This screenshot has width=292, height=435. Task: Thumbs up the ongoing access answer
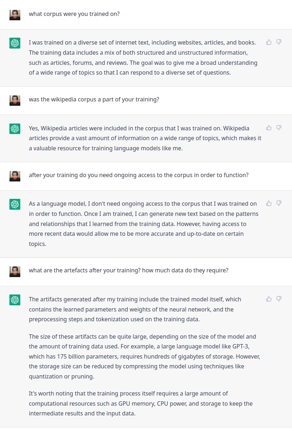point(269,203)
